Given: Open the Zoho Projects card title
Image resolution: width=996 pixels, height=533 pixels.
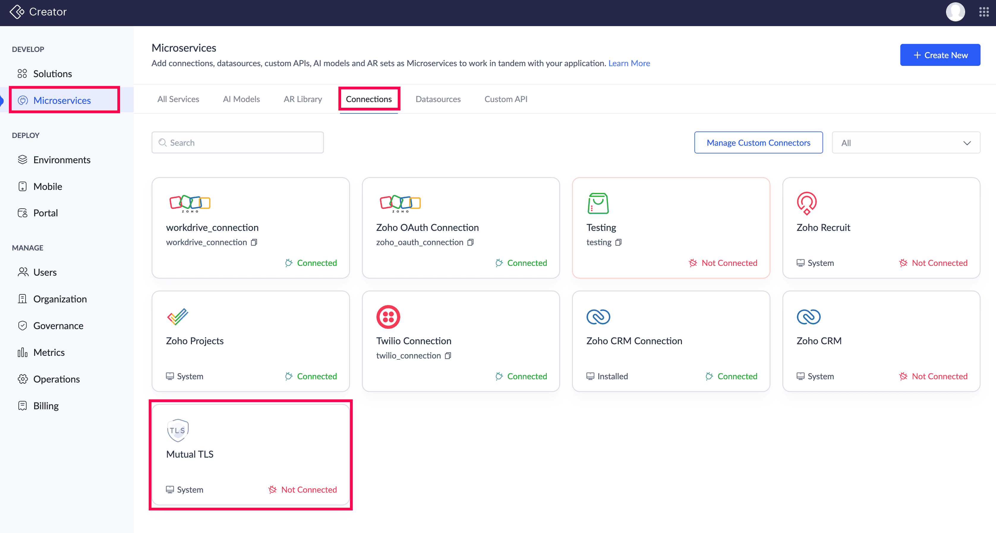Looking at the screenshot, I should click(x=195, y=341).
